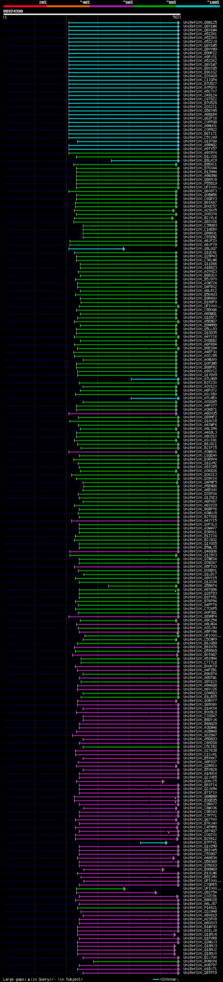
Task: Select the UniRef100_P16421 label
Action: [x=200, y=908]
